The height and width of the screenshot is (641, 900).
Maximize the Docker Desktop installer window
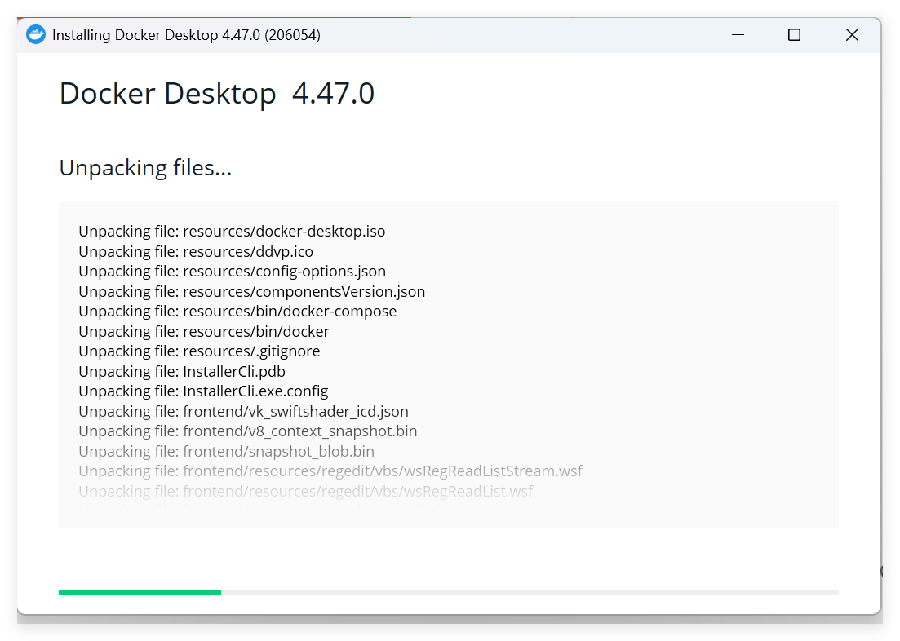795,35
